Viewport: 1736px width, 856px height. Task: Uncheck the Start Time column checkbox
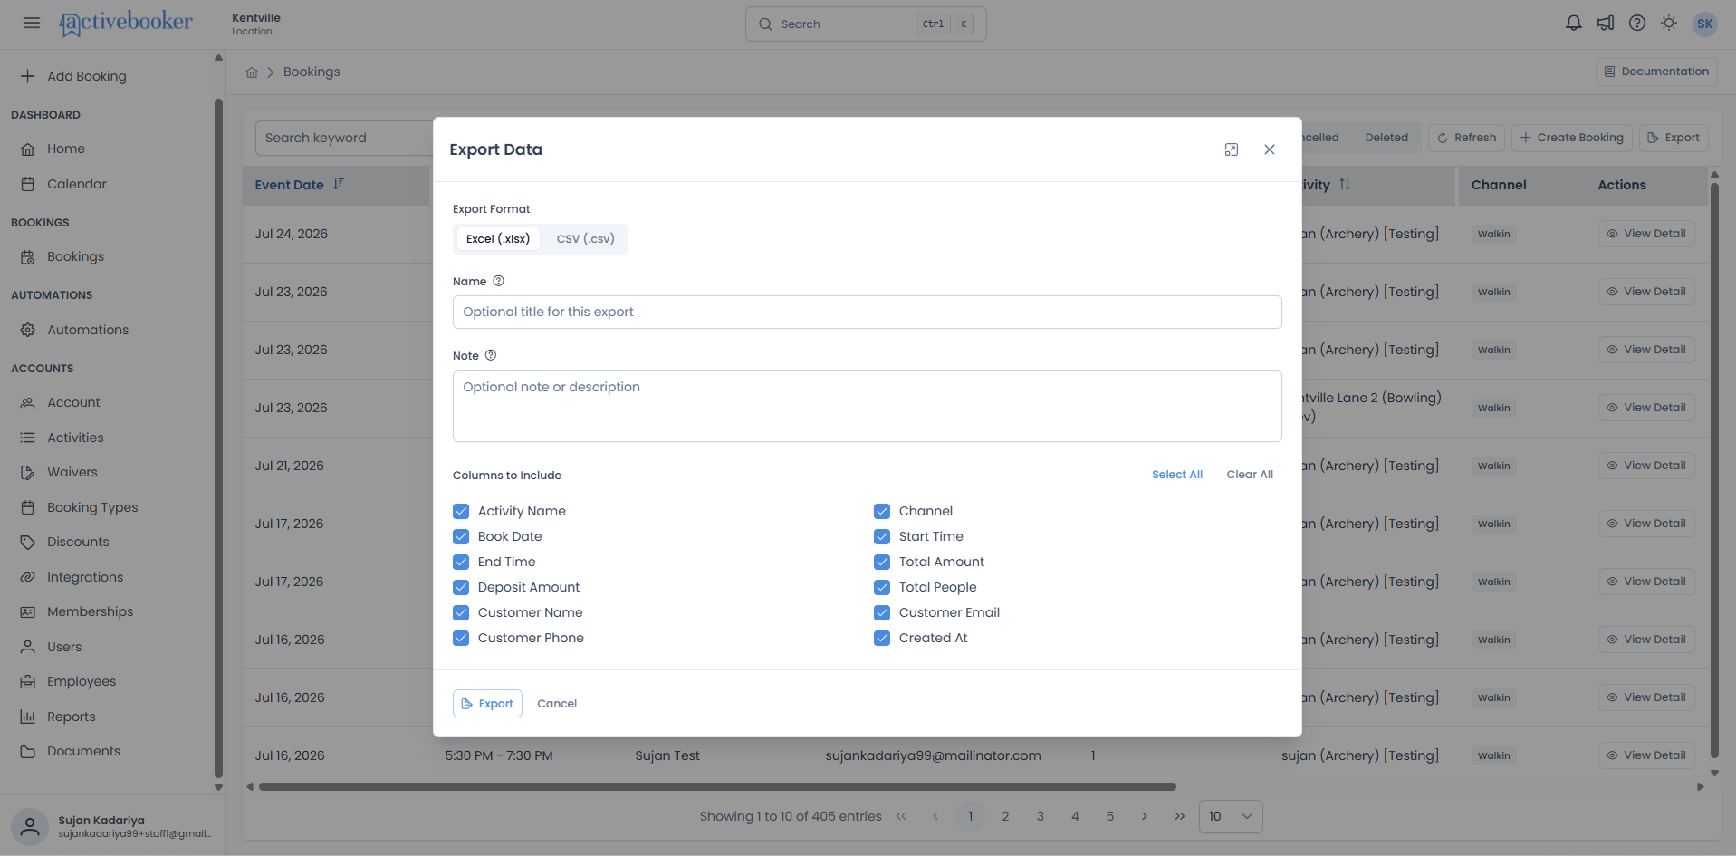(882, 536)
